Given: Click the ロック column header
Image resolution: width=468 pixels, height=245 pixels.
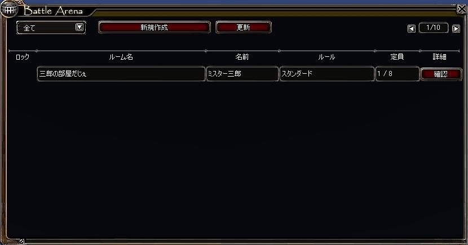Looking at the screenshot, I should pyautogui.click(x=23, y=57).
